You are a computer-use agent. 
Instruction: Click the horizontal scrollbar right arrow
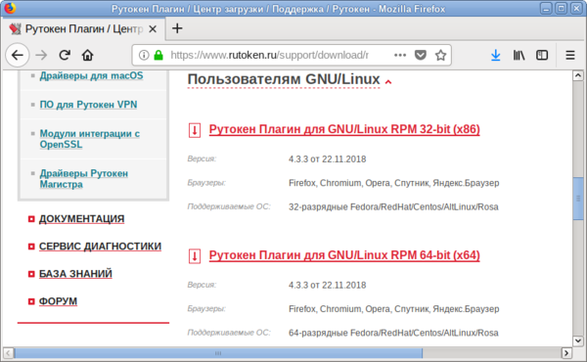point(566,352)
